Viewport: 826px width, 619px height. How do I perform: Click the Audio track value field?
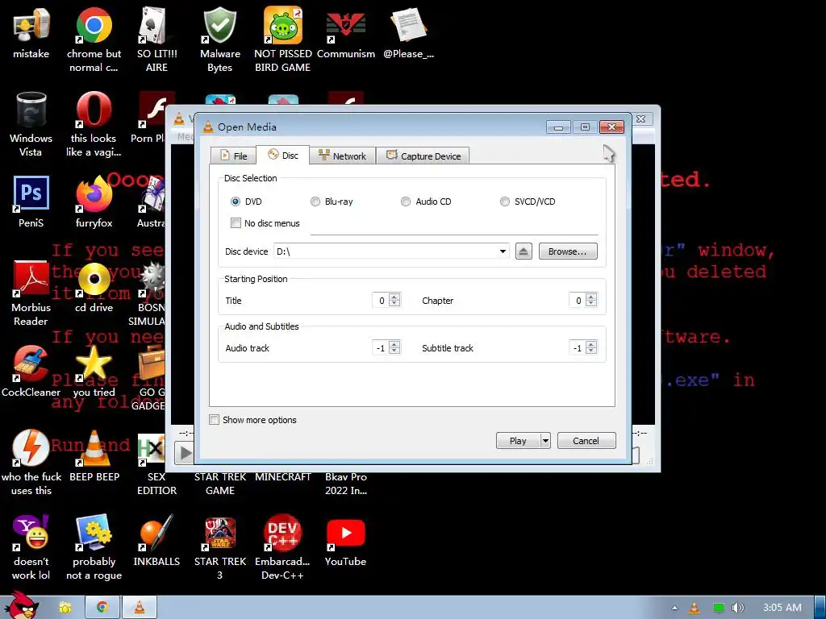coord(381,348)
